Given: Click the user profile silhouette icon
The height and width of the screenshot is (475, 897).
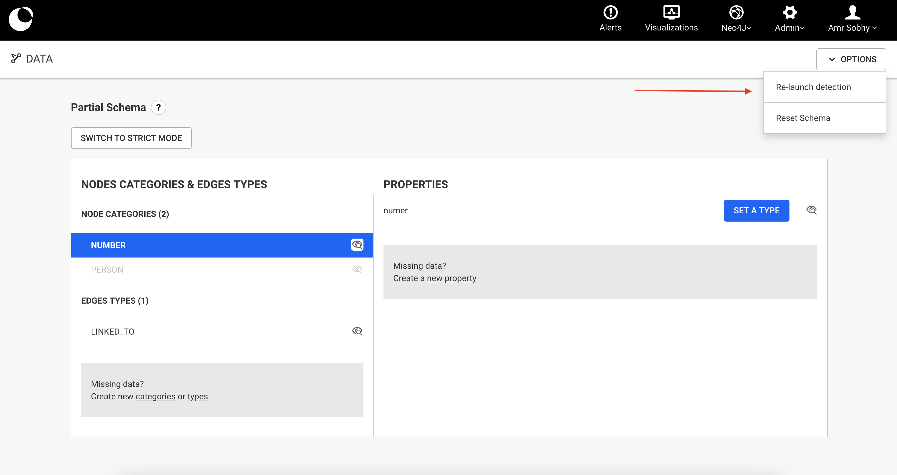Looking at the screenshot, I should click(852, 13).
